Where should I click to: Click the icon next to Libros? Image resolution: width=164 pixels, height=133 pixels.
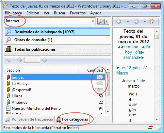(8, 96)
